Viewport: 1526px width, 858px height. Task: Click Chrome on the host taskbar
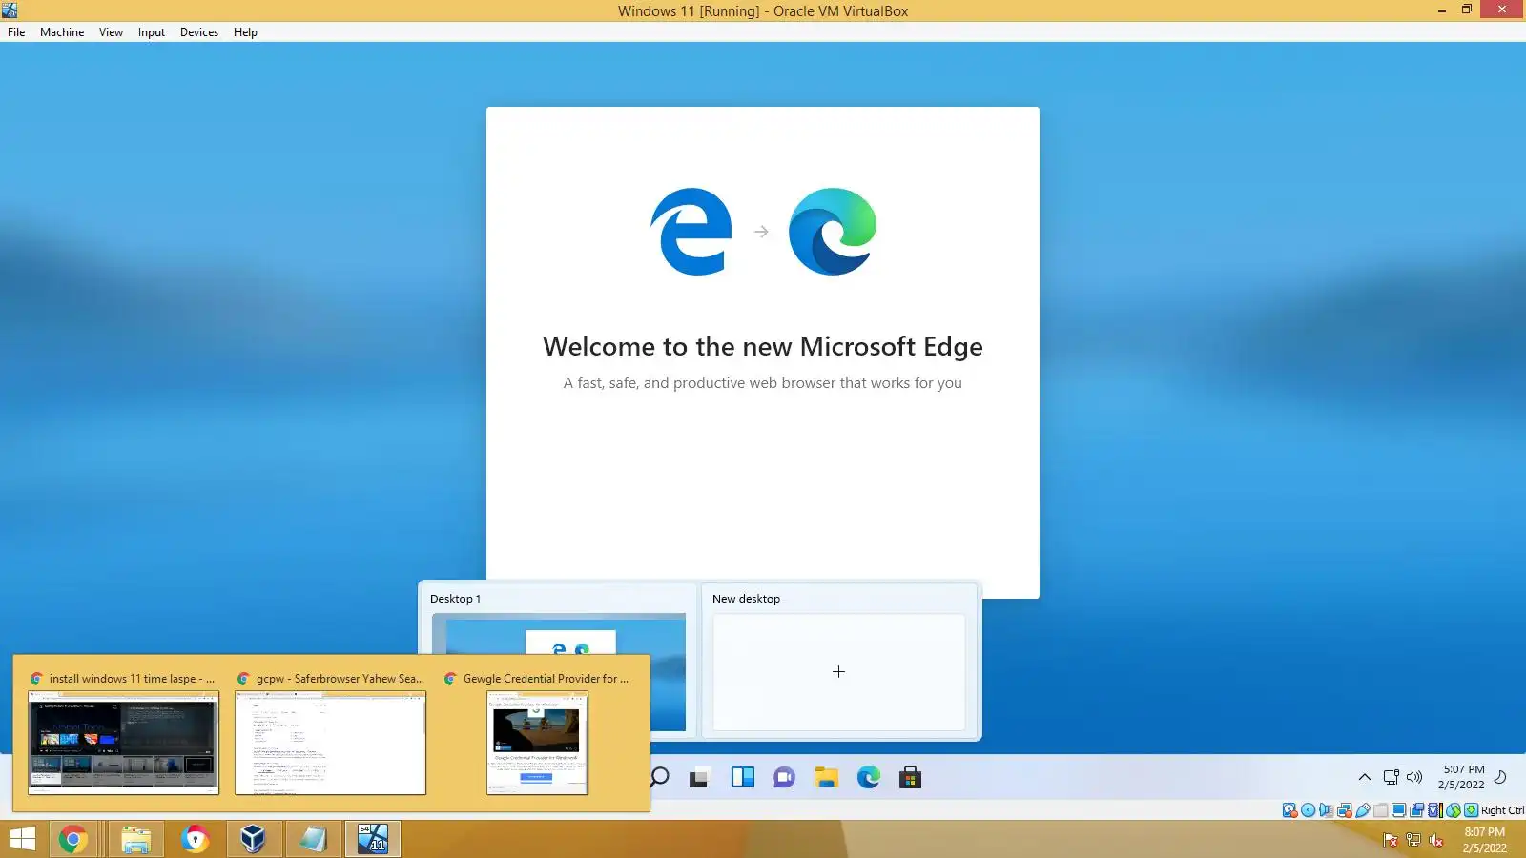coord(73,839)
